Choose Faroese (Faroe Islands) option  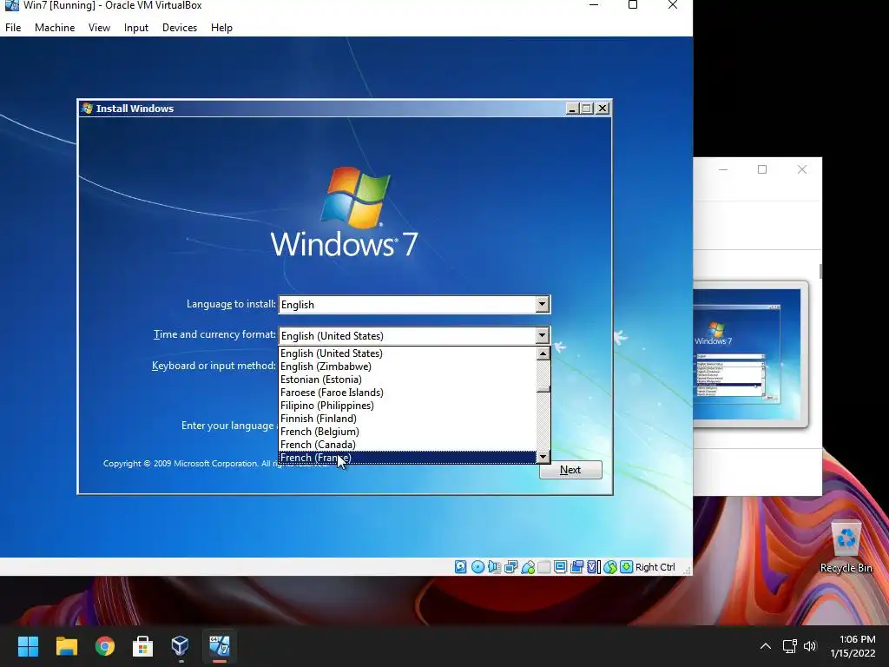coord(407,393)
